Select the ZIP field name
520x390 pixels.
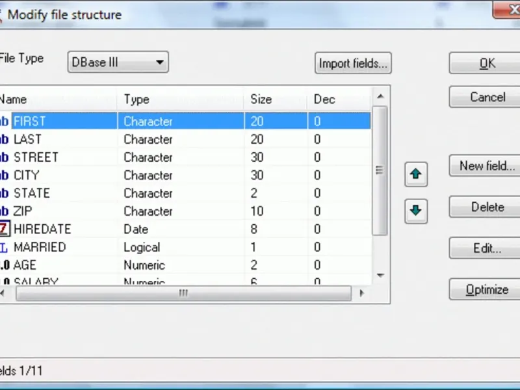(23, 211)
